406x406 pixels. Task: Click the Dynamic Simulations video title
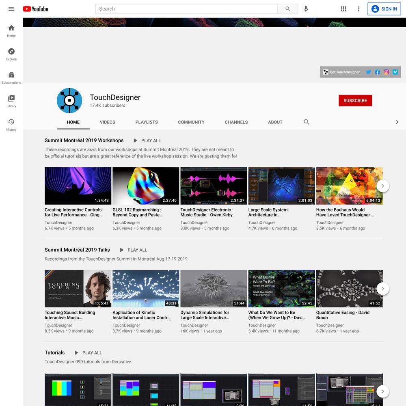point(205,315)
